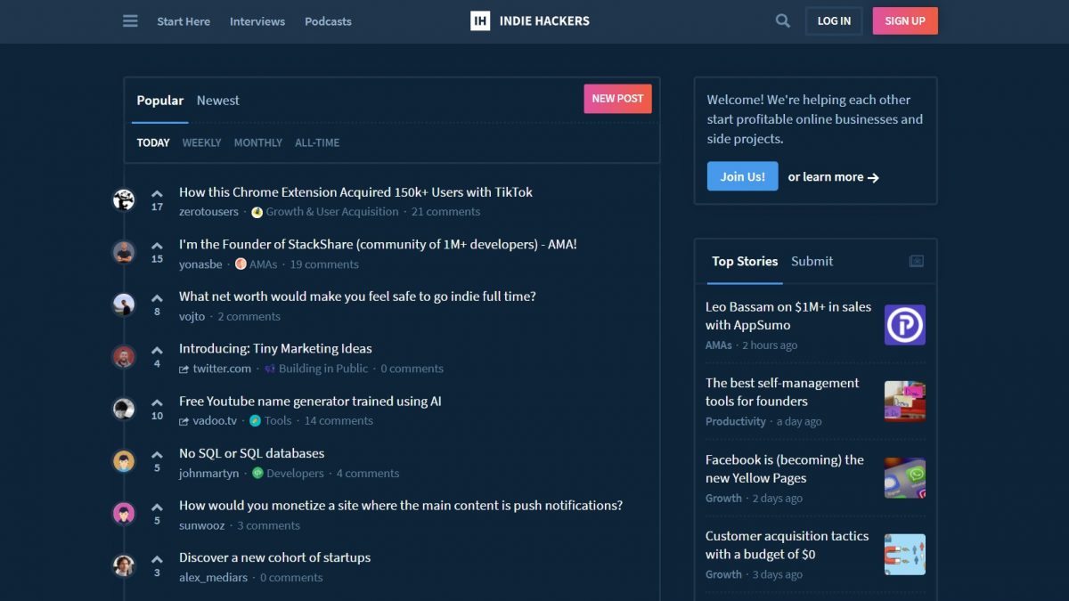Click the Join Us! button

743,176
